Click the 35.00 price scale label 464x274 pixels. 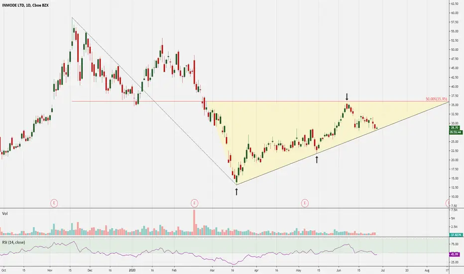455,105
